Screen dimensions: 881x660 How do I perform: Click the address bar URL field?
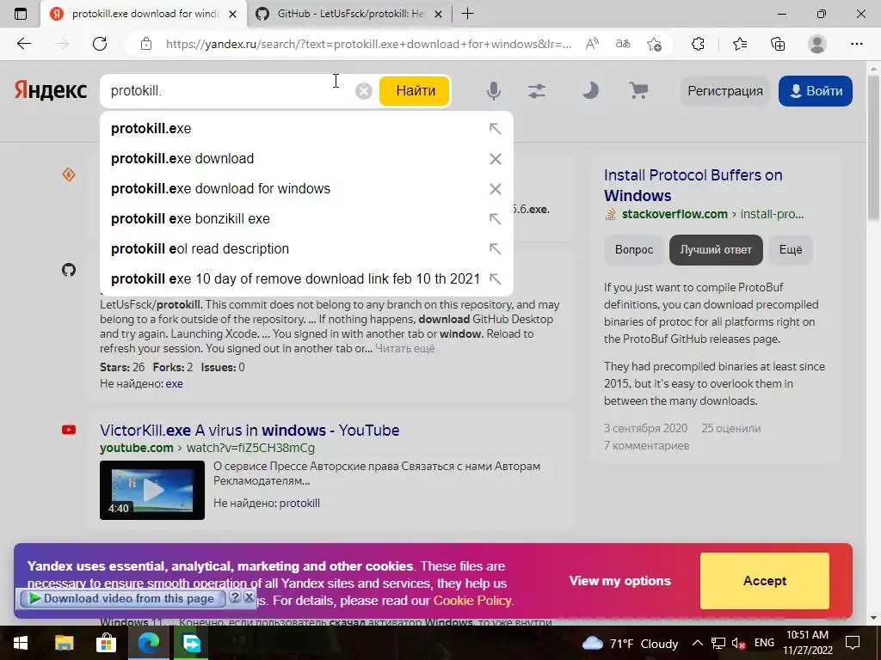coord(368,44)
